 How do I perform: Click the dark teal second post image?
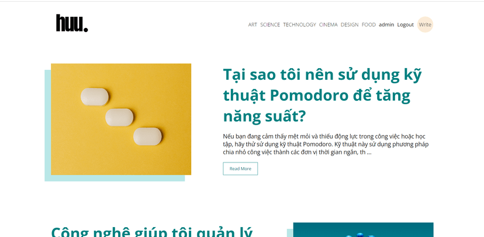[364, 229]
